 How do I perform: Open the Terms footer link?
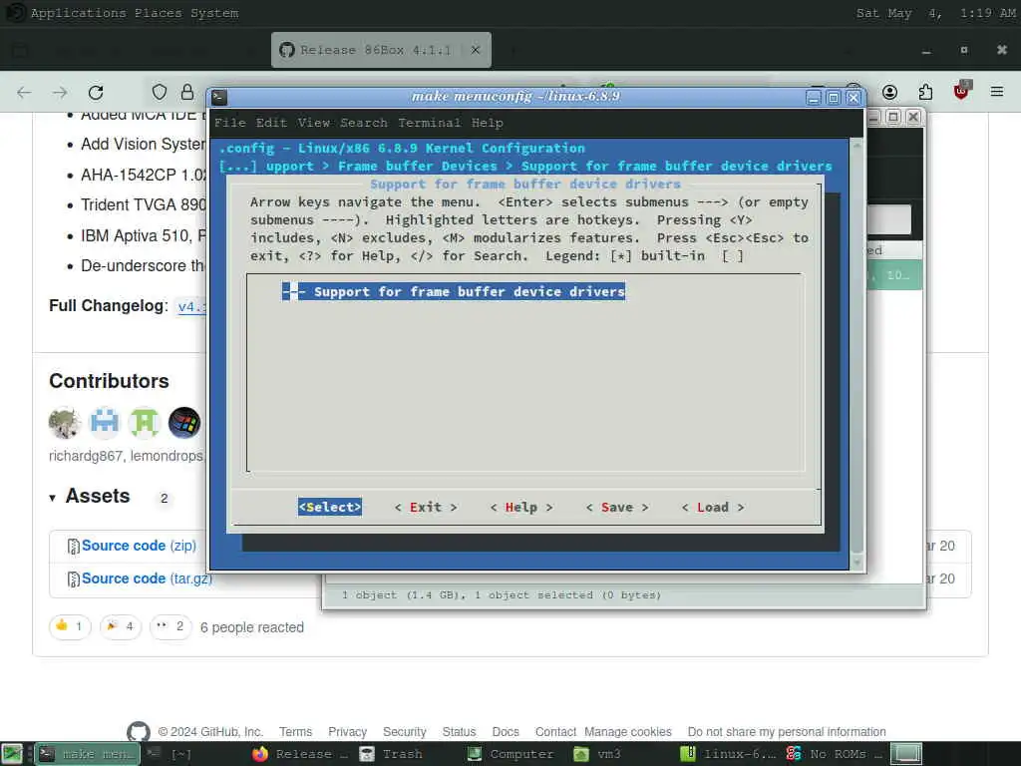(295, 731)
